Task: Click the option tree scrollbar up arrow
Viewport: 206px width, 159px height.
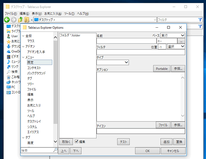Action: (x=55, y=37)
